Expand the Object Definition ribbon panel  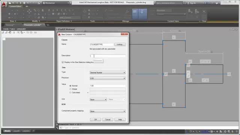(x=64, y=21)
